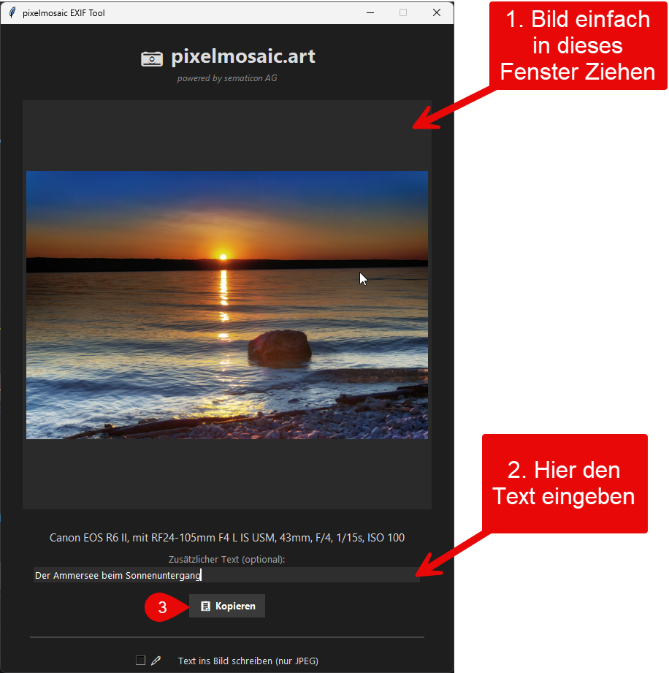Click the disabled maximize window button
Image resolution: width=669 pixels, height=673 pixels.
click(x=403, y=13)
